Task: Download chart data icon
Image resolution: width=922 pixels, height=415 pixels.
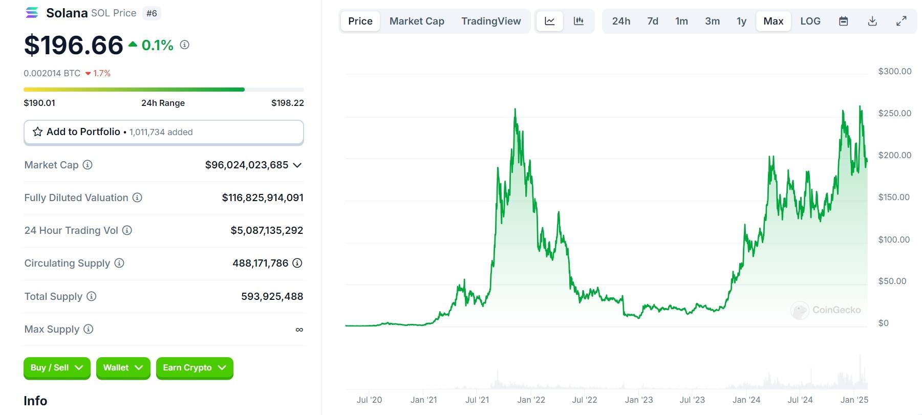Action: coord(873,21)
